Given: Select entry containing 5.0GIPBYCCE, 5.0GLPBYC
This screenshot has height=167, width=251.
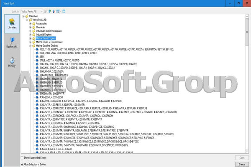Looking at the screenshot, I should [77, 127].
